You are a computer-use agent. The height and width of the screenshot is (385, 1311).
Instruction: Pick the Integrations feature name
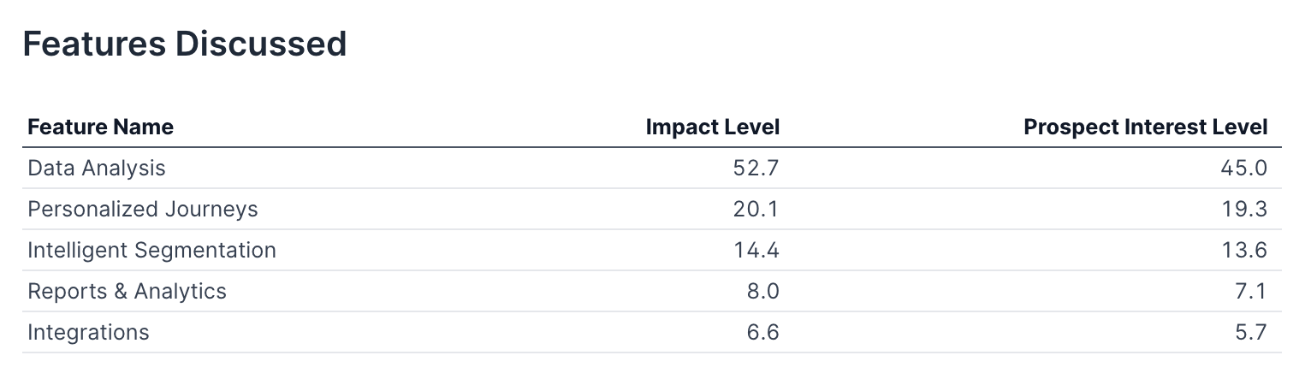pos(88,333)
